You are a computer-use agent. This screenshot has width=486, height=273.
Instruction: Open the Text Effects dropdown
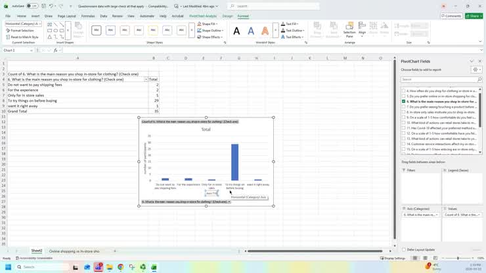click(x=292, y=37)
